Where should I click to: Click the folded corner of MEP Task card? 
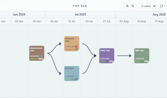coord(148,62)
